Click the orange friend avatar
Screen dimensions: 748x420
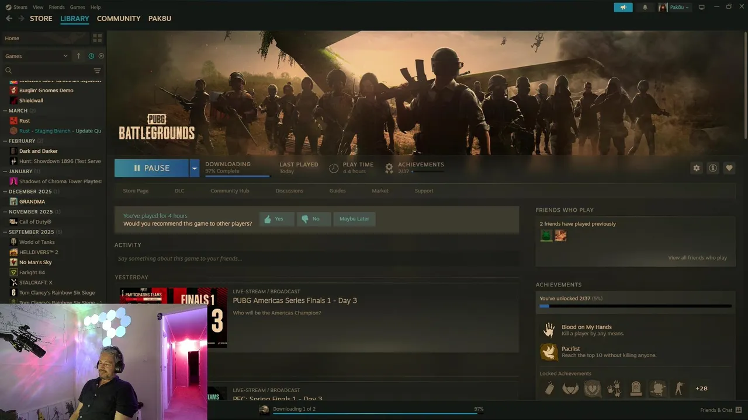(x=560, y=236)
